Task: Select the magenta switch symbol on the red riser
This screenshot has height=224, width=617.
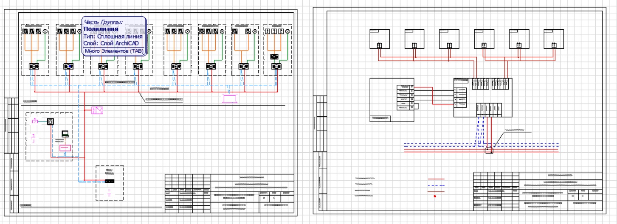Action: [97, 110]
